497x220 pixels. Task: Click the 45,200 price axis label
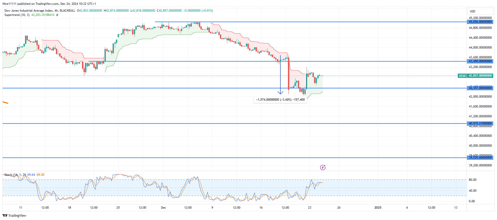(x=480, y=18)
